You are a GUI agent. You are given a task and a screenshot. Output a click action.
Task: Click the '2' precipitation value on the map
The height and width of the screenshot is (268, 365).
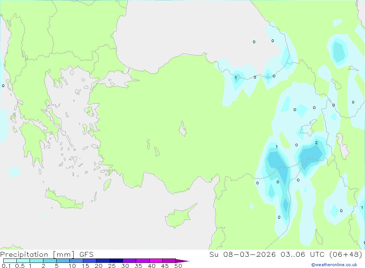point(316,143)
